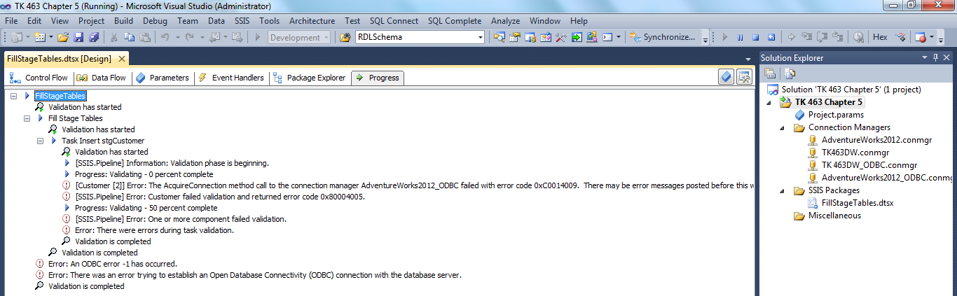Click 'Progress: Validating - 50 percent complete' line
The width and height of the screenshot is (957, 296).
[x=146, y=208]
